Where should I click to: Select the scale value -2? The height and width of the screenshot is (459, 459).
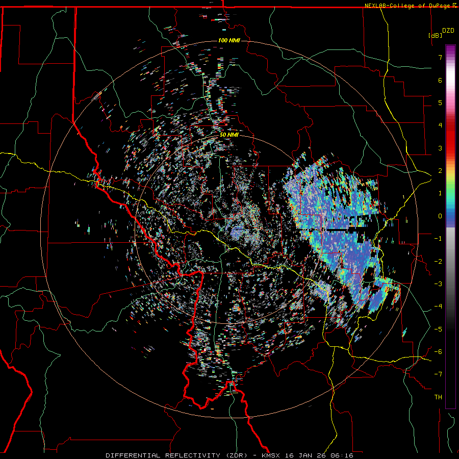[438, 262]
